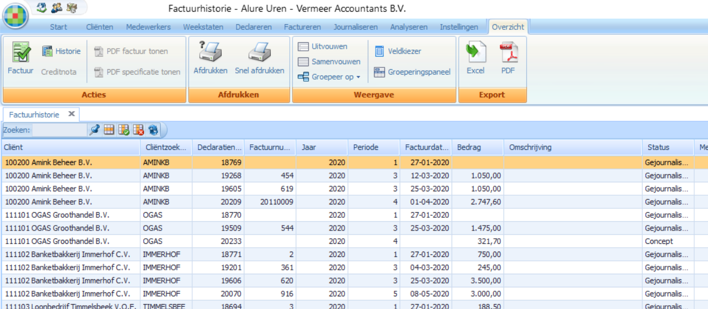Toggle the pushpin icon beside the search box

[x=95, y=130]
